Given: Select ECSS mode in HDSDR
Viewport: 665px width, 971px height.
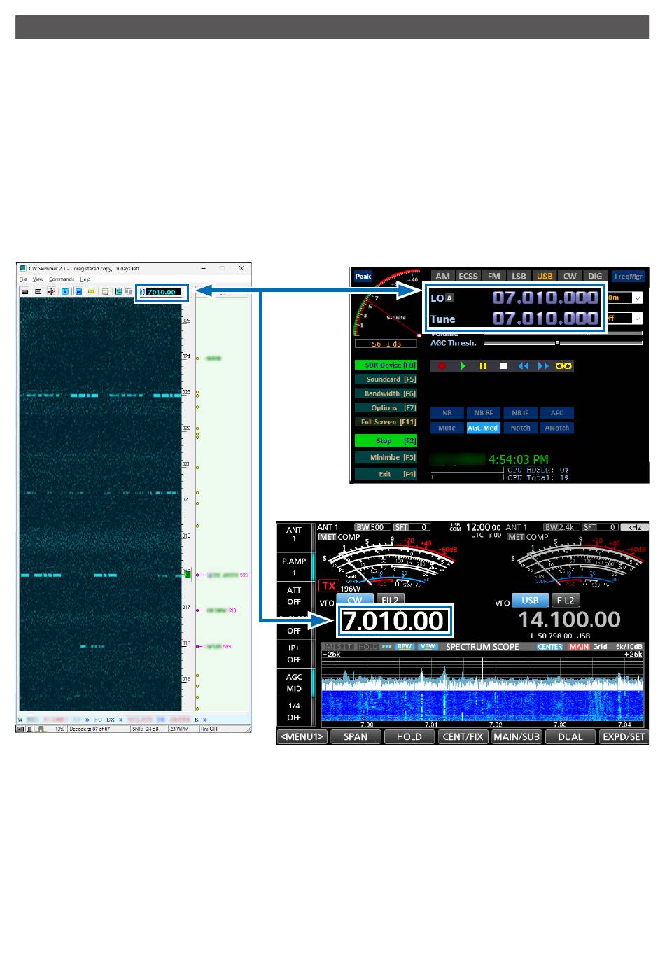Looking at the screenshot, I should (x=468, y=277).
